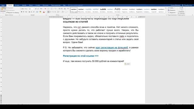This screenshot has width=194, height=109.
Task: Increase paragraph indent
Action: pyautogui.click(x=62, y=9)
